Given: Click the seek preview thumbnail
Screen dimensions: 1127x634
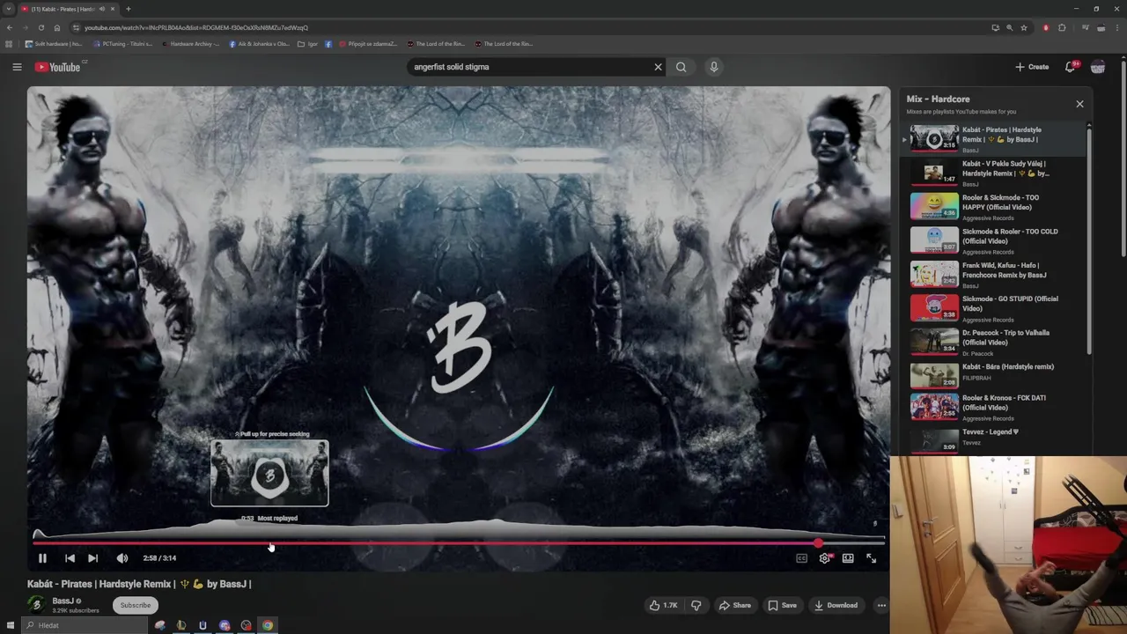Looking at the screenshot, I should pos(269,474).
